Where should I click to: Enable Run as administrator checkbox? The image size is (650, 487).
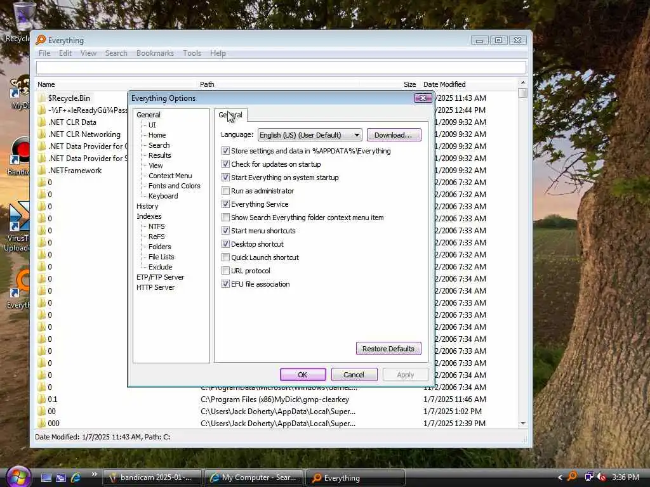225,191
